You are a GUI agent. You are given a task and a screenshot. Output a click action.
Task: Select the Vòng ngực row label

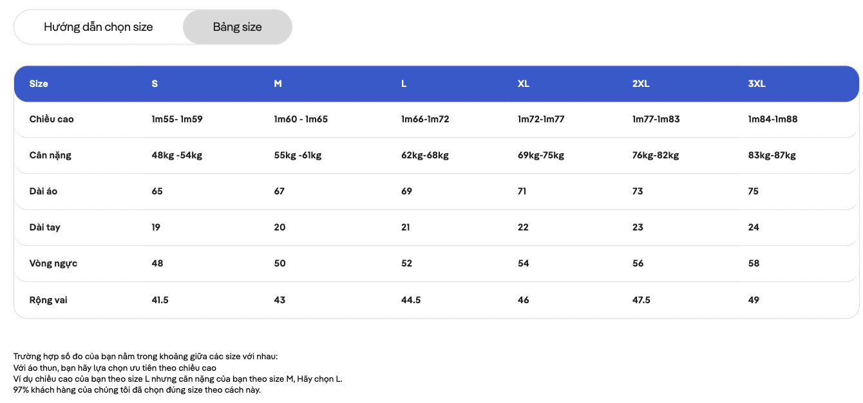(53, 263)
